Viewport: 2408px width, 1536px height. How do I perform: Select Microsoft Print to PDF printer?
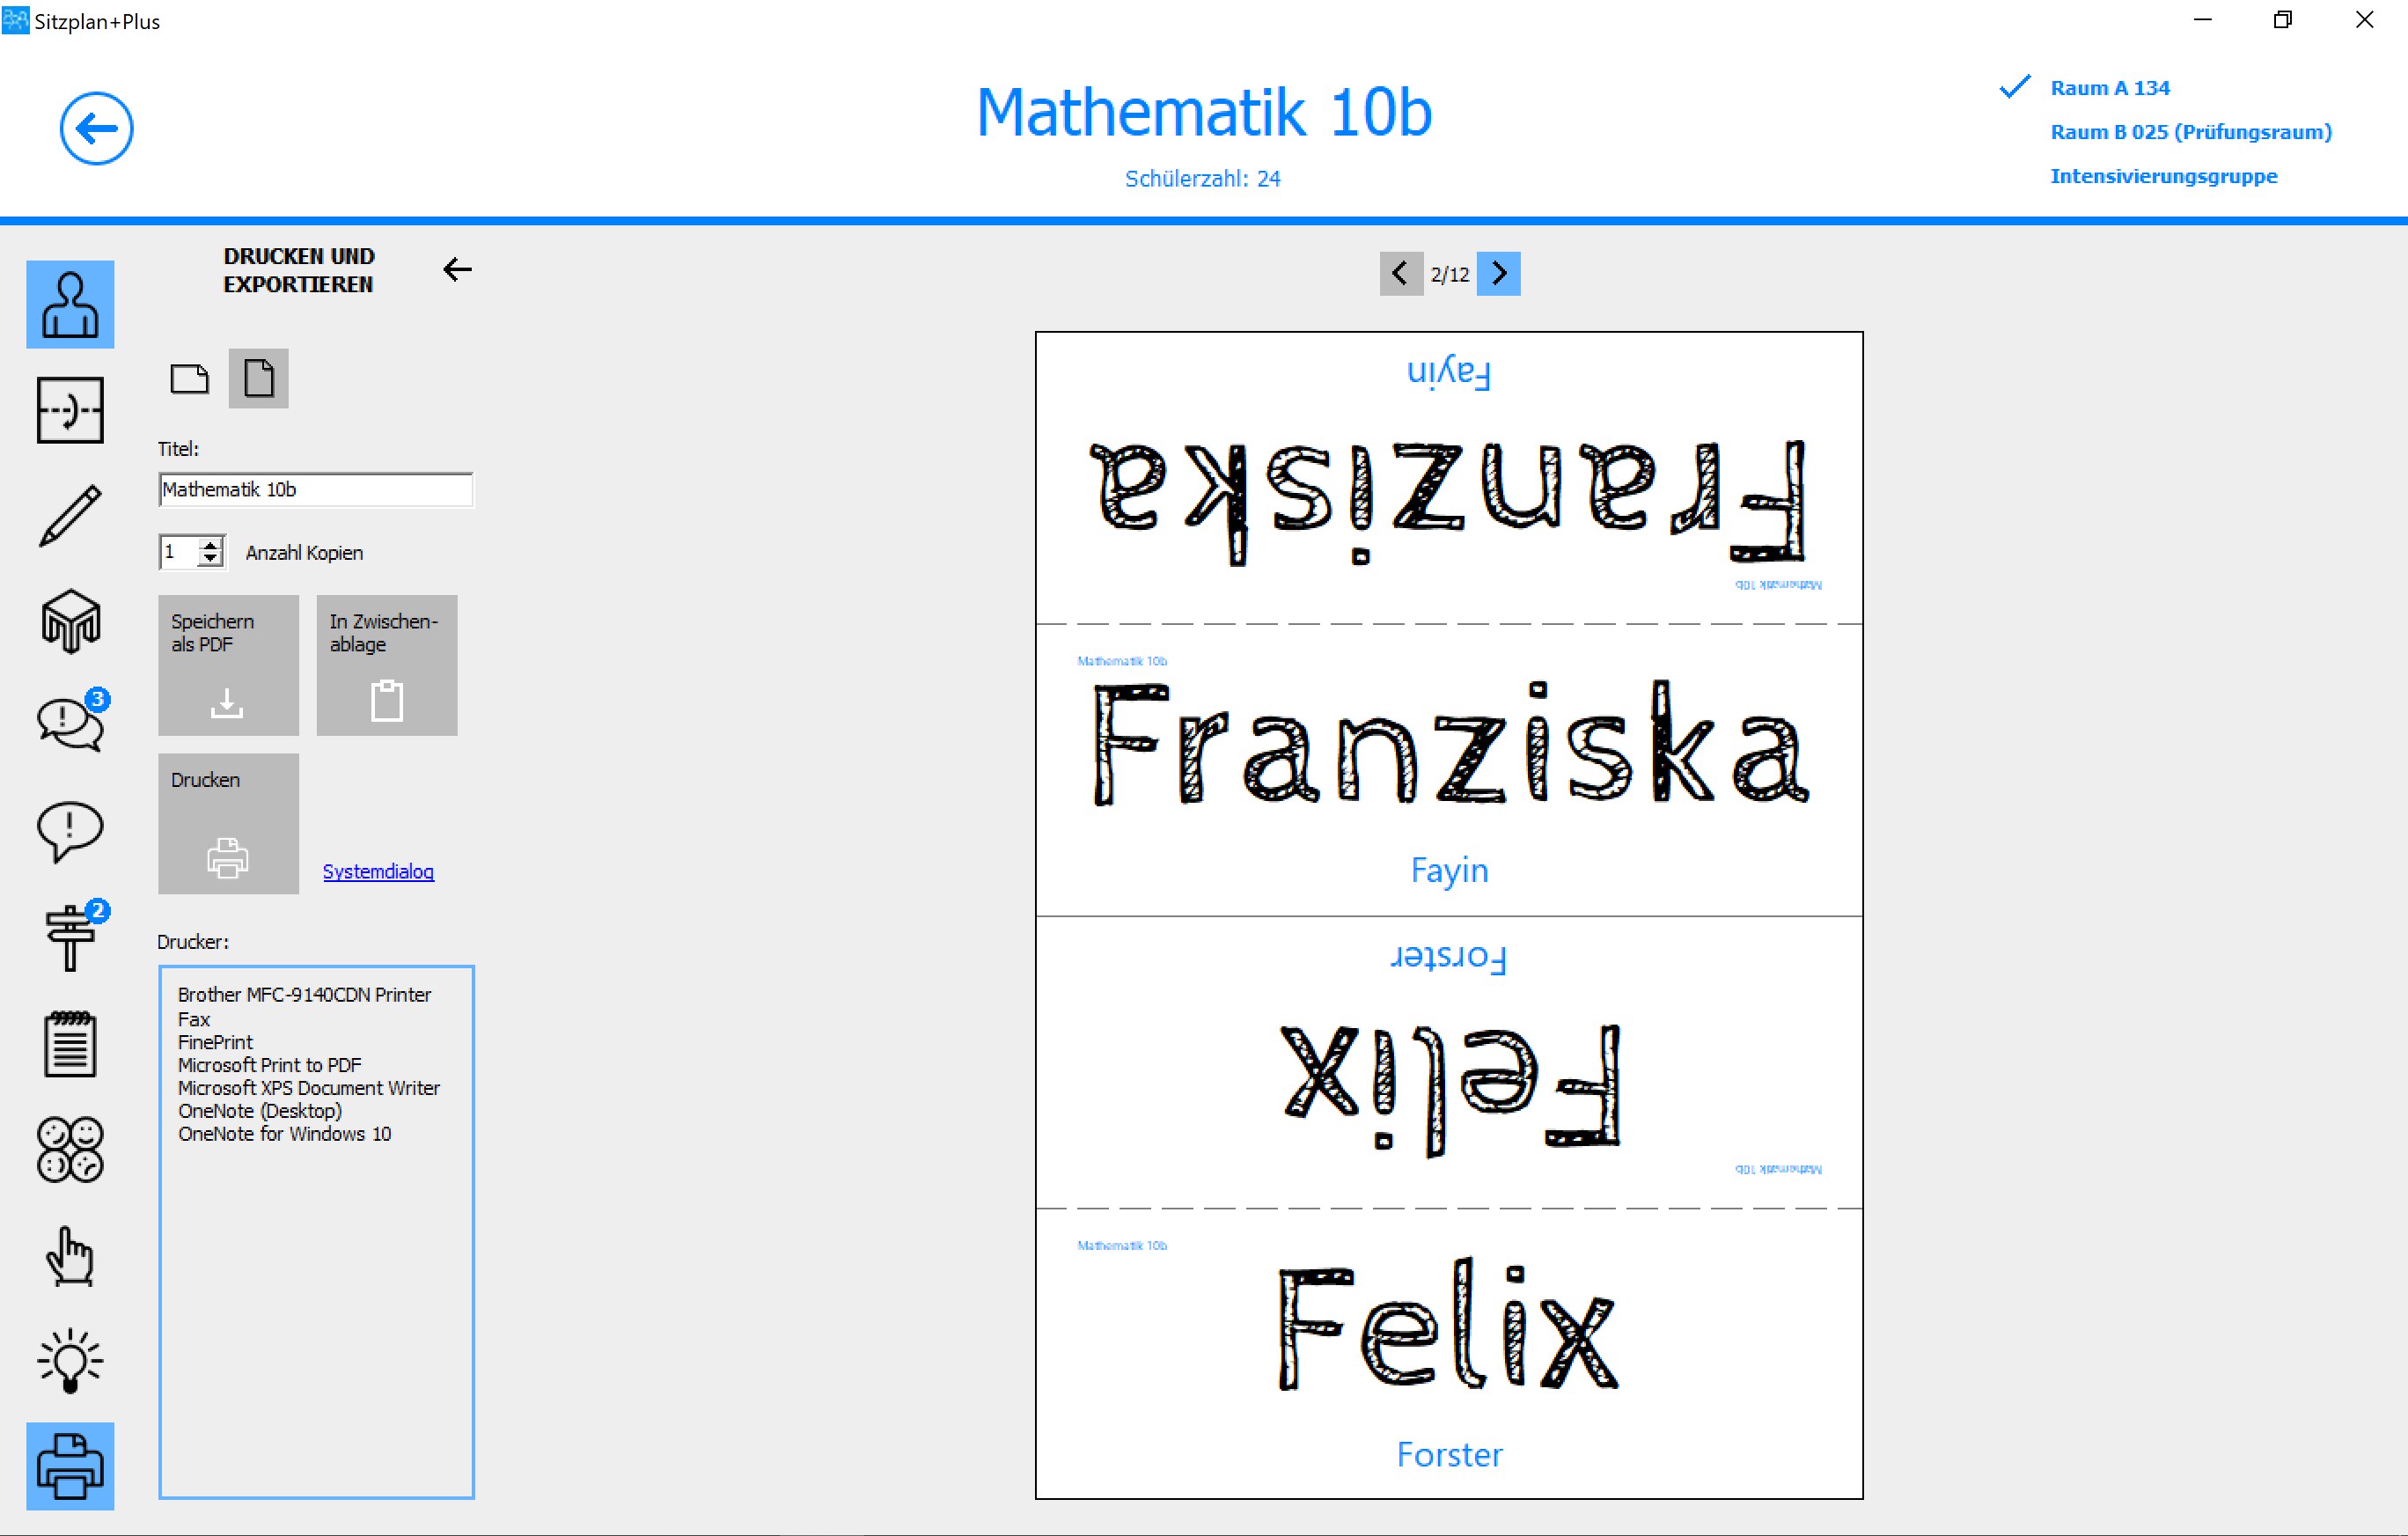[269, 1065]
